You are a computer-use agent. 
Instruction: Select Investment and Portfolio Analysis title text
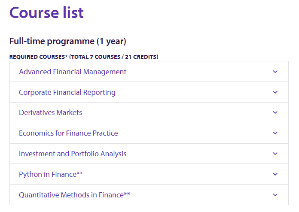point(73,154)
